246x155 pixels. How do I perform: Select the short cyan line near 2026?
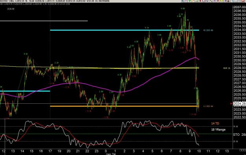[x=25, y=91]
